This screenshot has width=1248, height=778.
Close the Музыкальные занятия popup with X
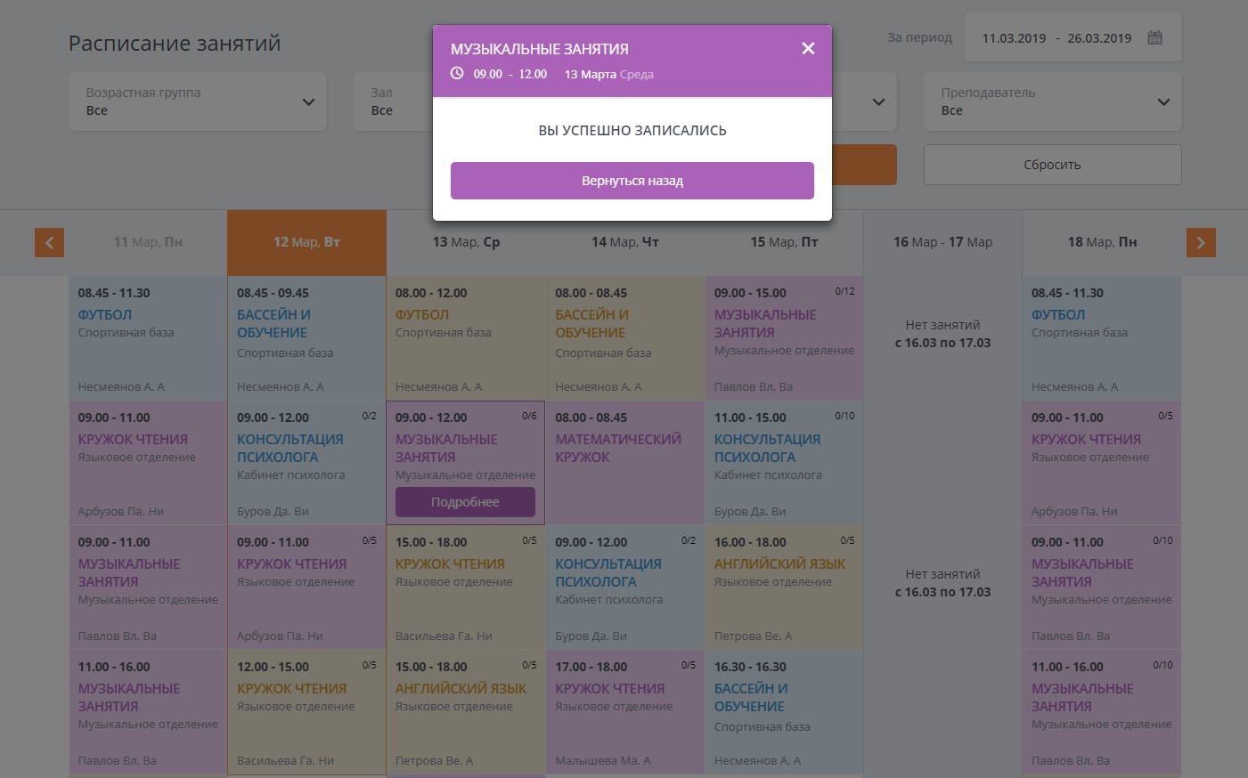pos(808,49)
